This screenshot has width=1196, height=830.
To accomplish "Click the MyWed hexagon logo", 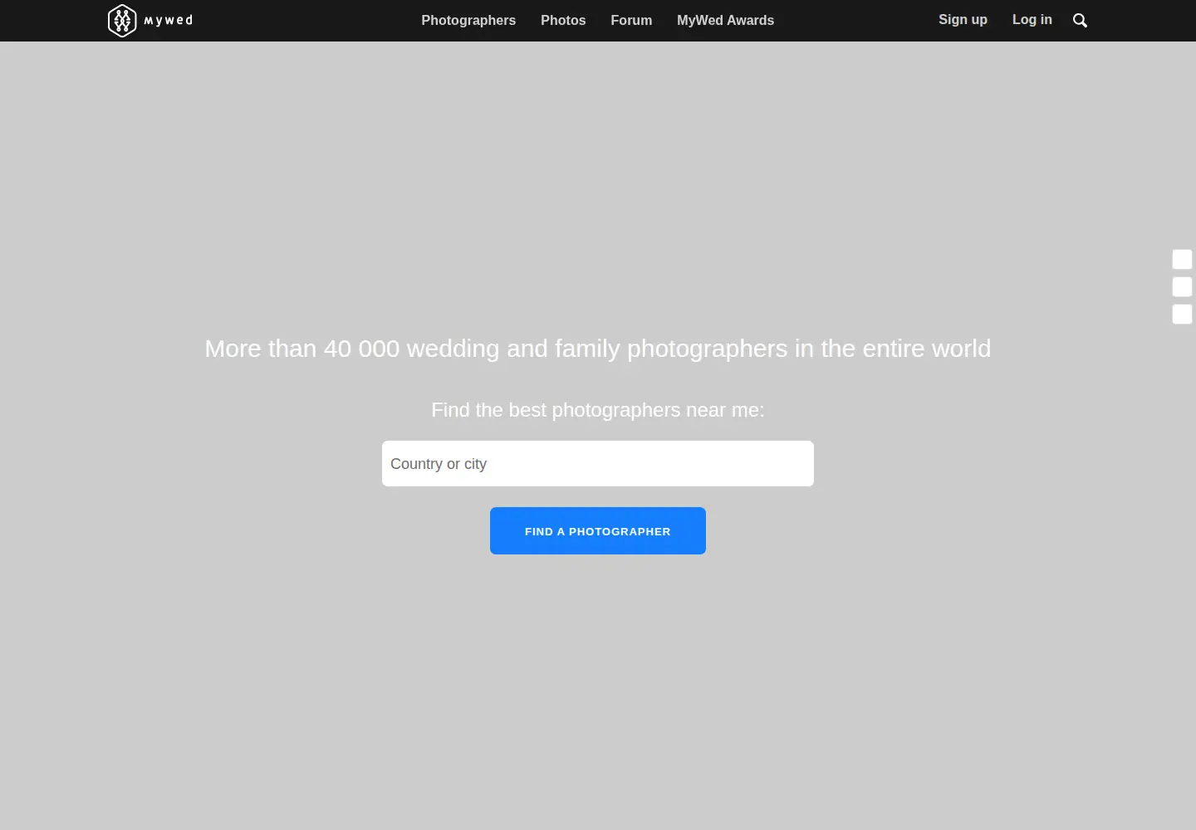I will tap(122, 21).
